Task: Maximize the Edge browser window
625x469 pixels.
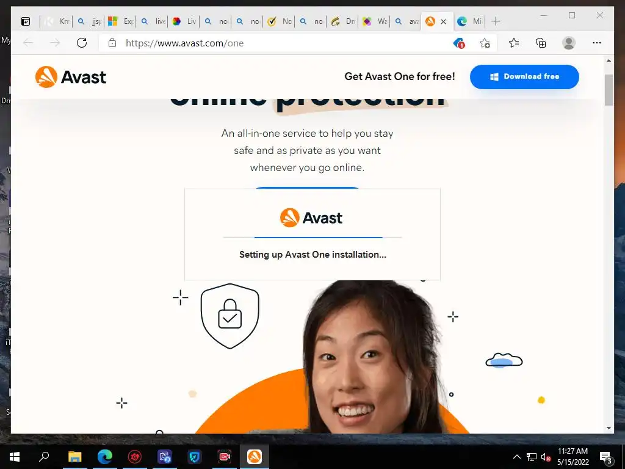Action: (572, 15)
